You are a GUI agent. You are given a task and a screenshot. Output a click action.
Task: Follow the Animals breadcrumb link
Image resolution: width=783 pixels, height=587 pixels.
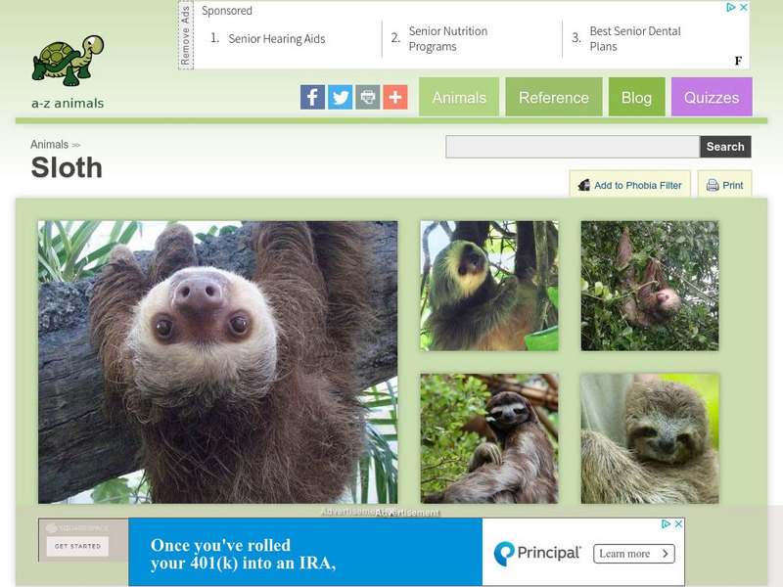point(50,145)
